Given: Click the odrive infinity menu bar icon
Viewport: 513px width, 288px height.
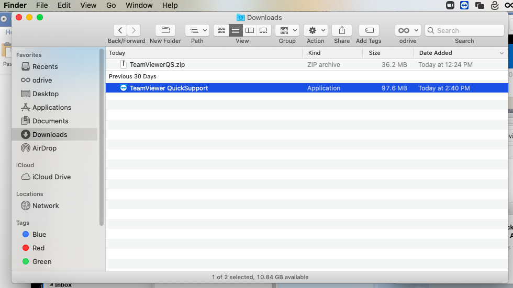Looking at the screenshot, I should [509, 5].
